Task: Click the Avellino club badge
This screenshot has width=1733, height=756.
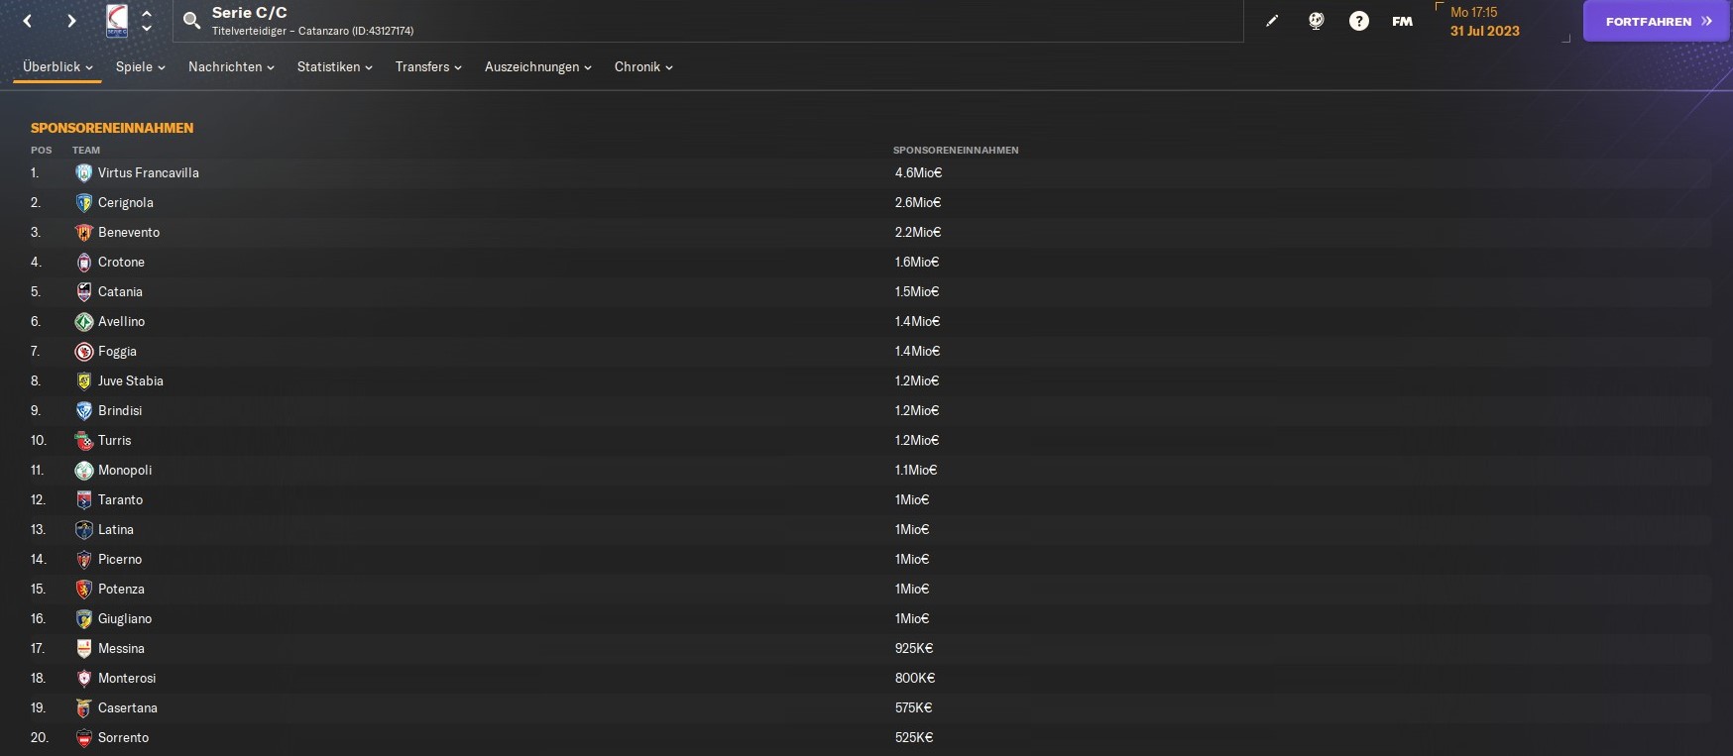Action: pyautogui.click(x=84, y=321)
